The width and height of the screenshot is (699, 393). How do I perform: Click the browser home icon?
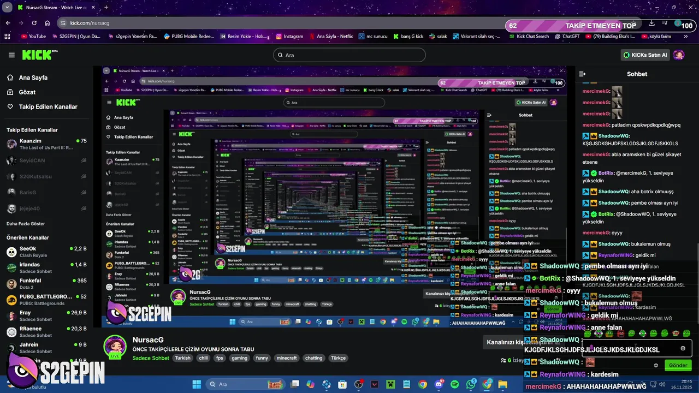pos(48,23)
